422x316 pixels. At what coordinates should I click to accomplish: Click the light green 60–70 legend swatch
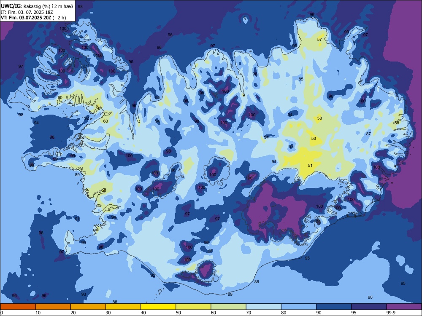point(228,307)
